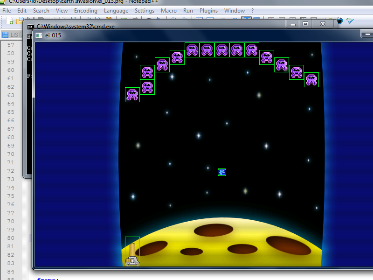The image size is (373, 280).
Task: Open the File menu
Action: coord(7,11)
